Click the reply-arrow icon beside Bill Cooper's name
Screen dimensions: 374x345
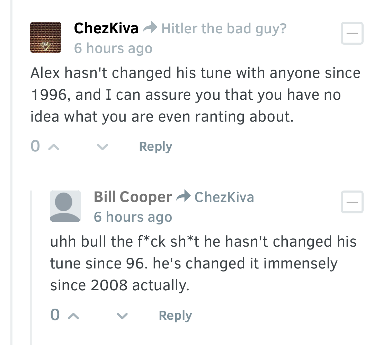[184, 196]
